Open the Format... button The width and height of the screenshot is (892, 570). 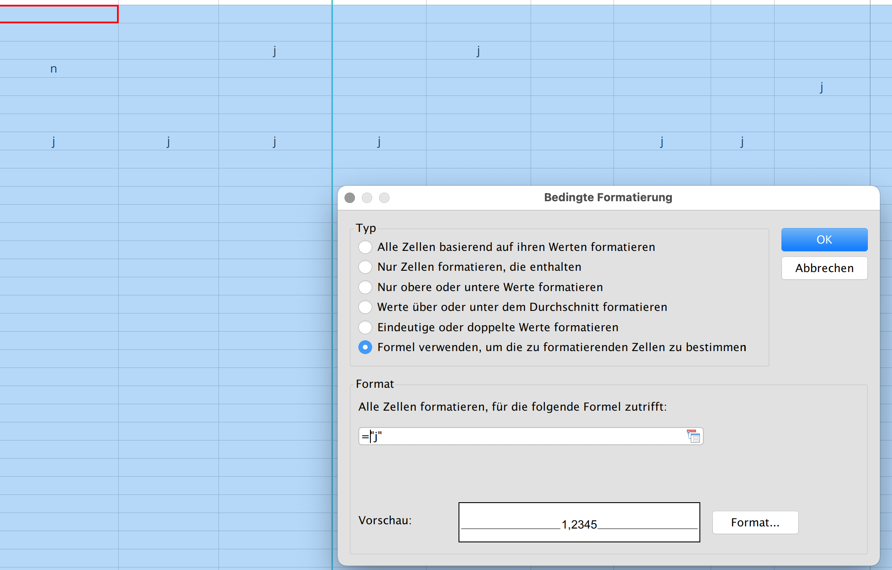tap(755, 522)
